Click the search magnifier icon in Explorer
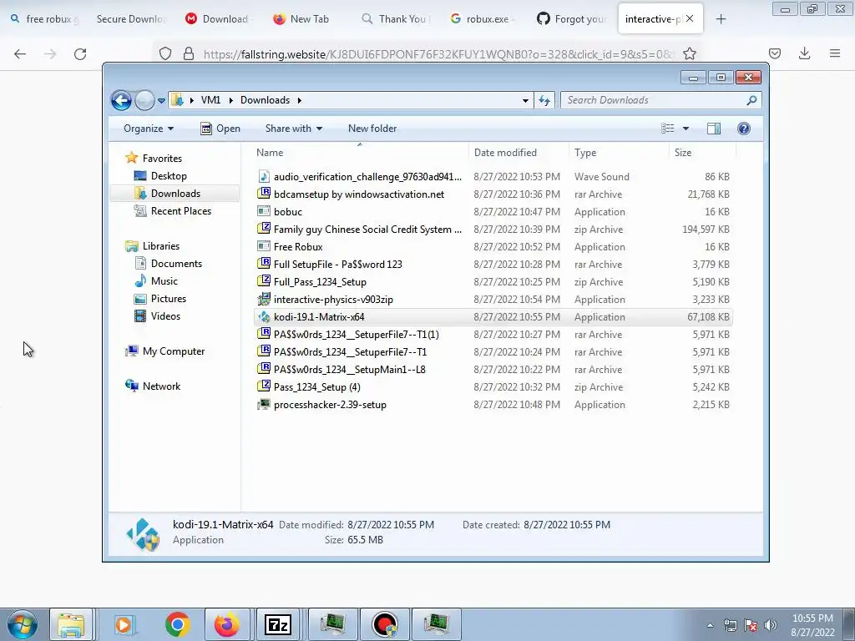The image size is (855, 641). coord(752,100)
